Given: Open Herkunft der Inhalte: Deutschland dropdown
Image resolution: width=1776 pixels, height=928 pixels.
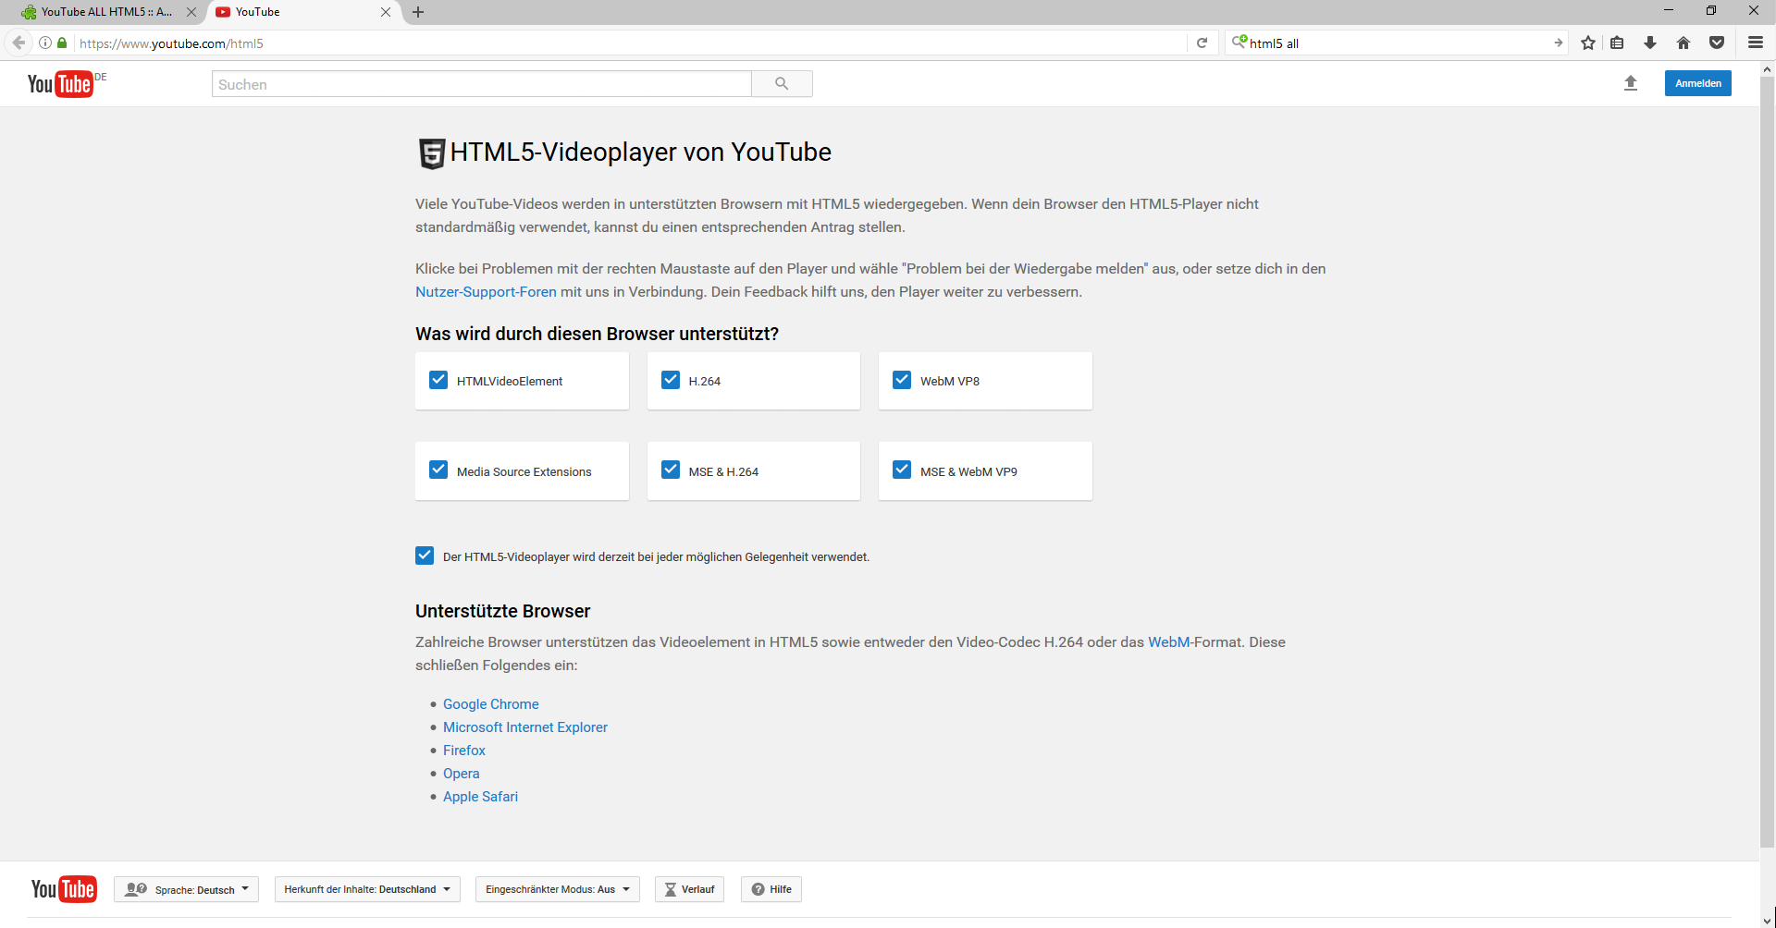Looking at the screenshot, I should point(367,889).
